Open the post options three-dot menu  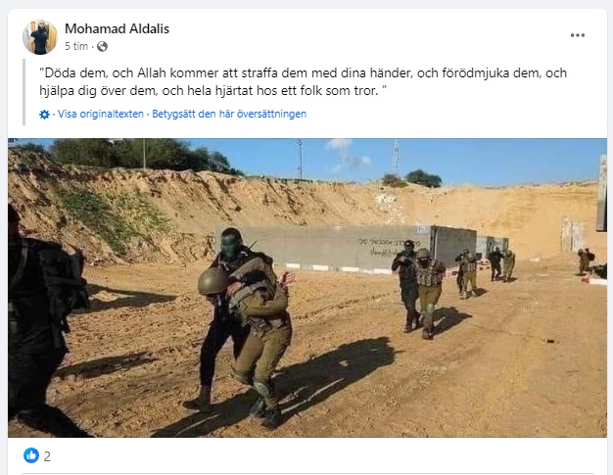577,35
